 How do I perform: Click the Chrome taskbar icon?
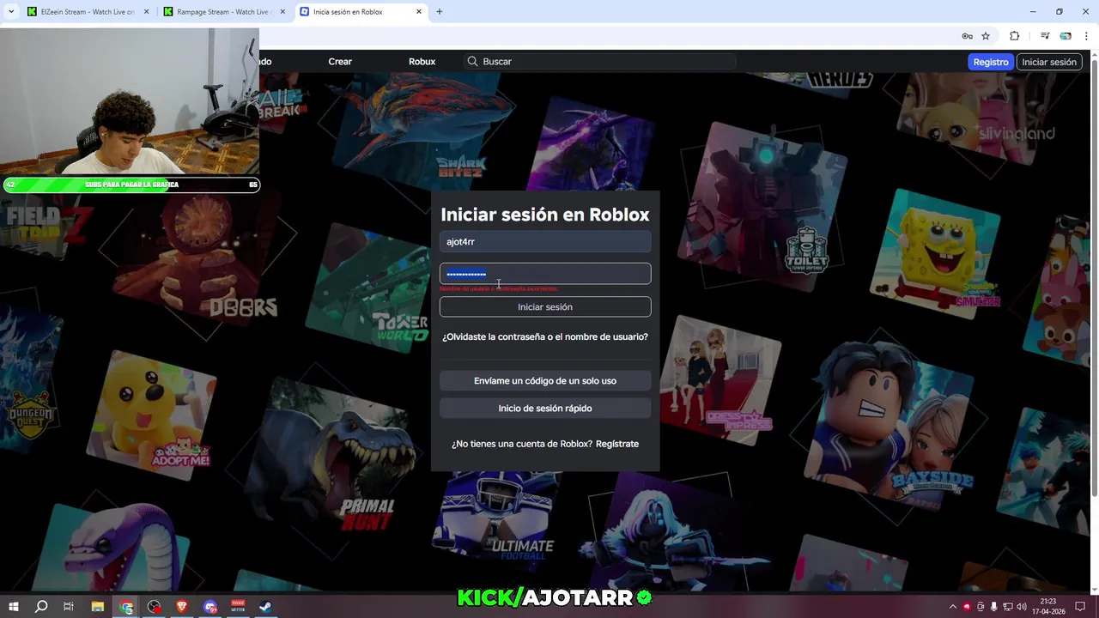click(x=126, y=607)
